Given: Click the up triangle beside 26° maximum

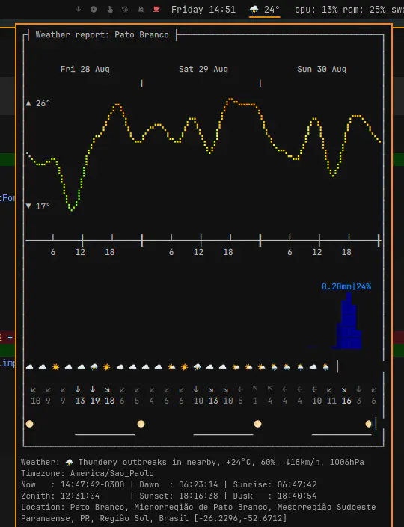Looking at the screenshot, I should (x=28, y=103).
